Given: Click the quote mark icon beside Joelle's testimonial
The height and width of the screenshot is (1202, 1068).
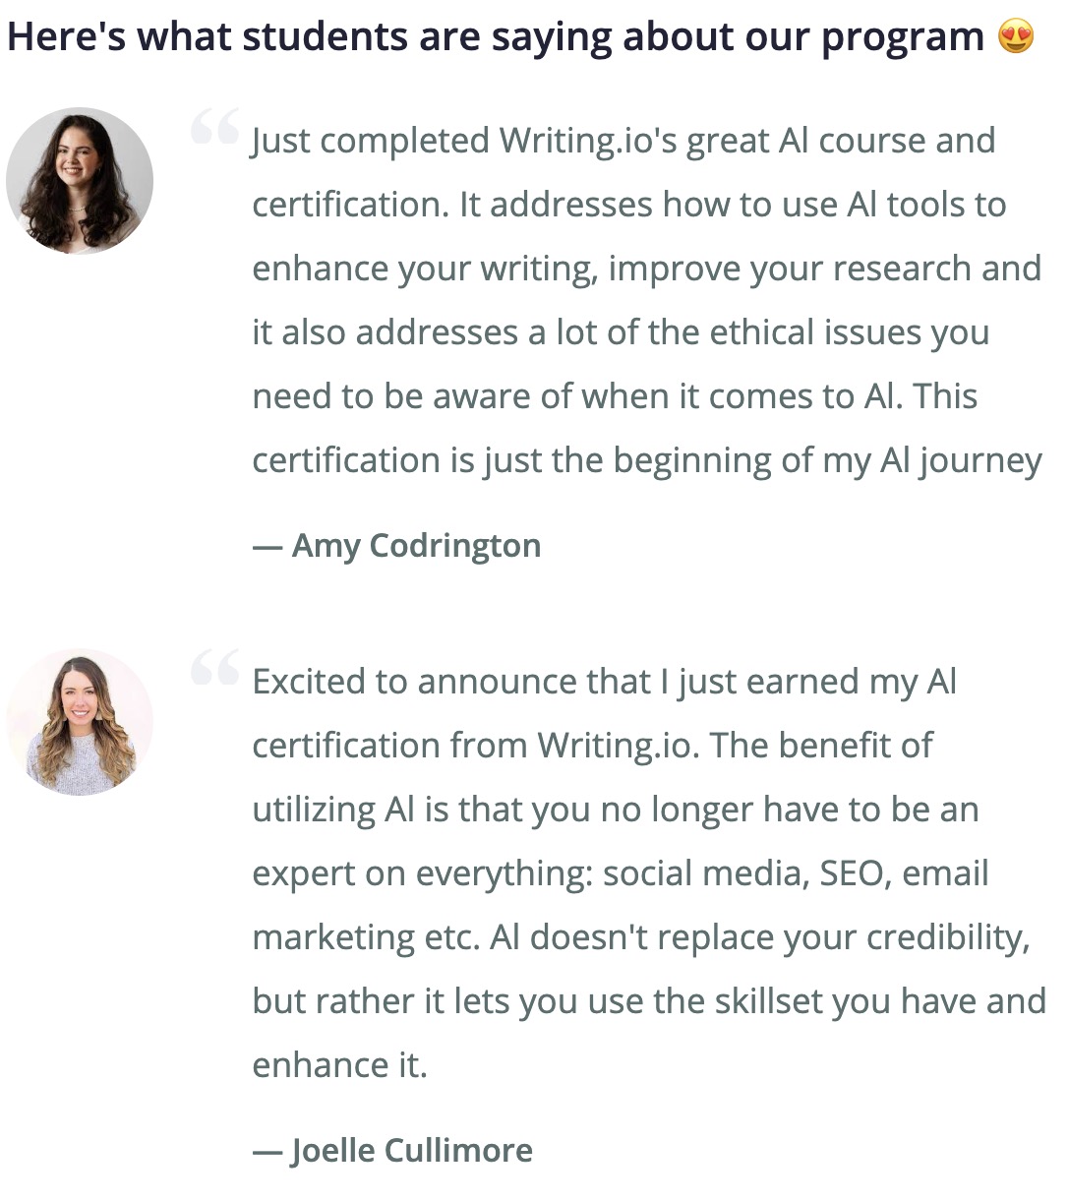Looking at the screenshot, I should pyautogui.click(x=215, y=667).
